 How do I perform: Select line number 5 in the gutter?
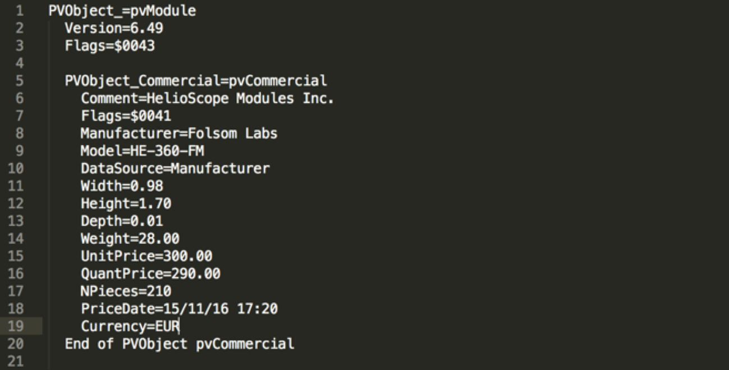[20, 81]
